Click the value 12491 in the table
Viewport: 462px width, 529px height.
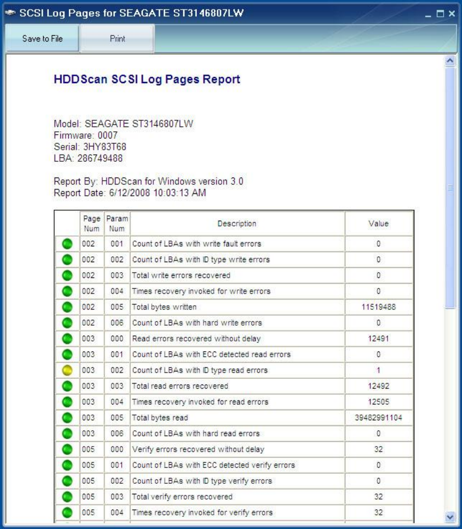(379, 338)
